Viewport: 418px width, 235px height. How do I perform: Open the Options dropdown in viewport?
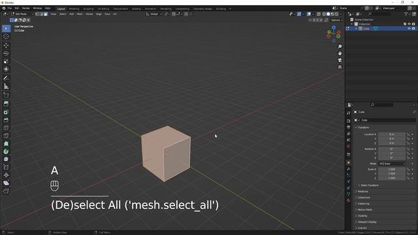(x=336, y=20)
